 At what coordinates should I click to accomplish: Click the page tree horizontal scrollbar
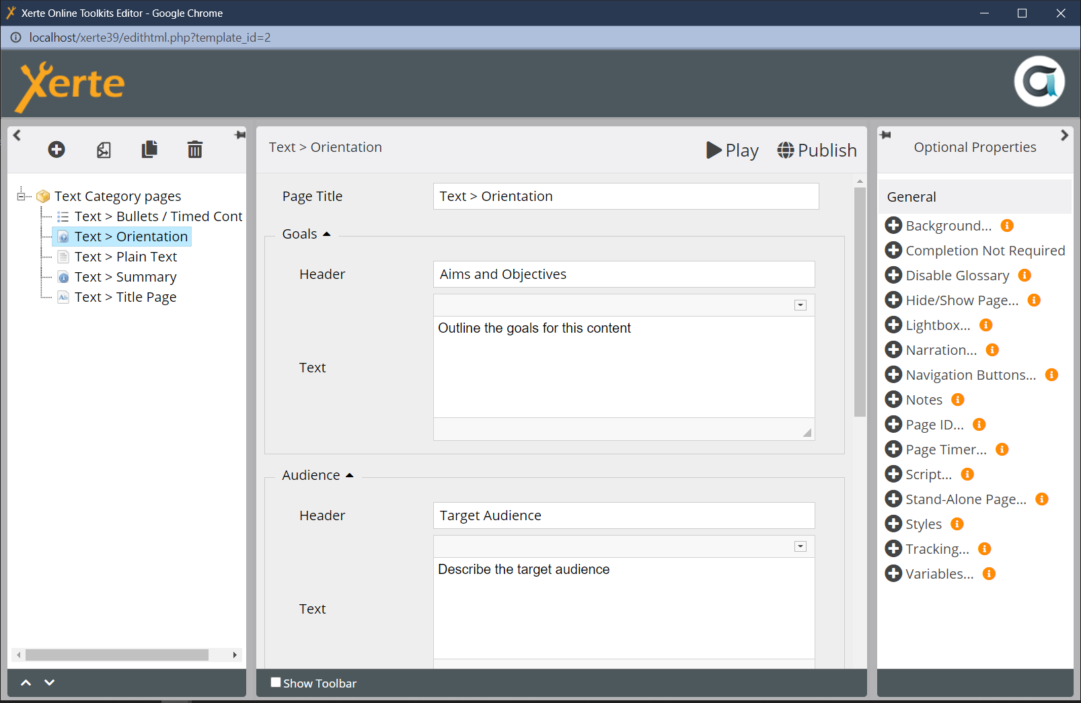(x=116, y=655)
